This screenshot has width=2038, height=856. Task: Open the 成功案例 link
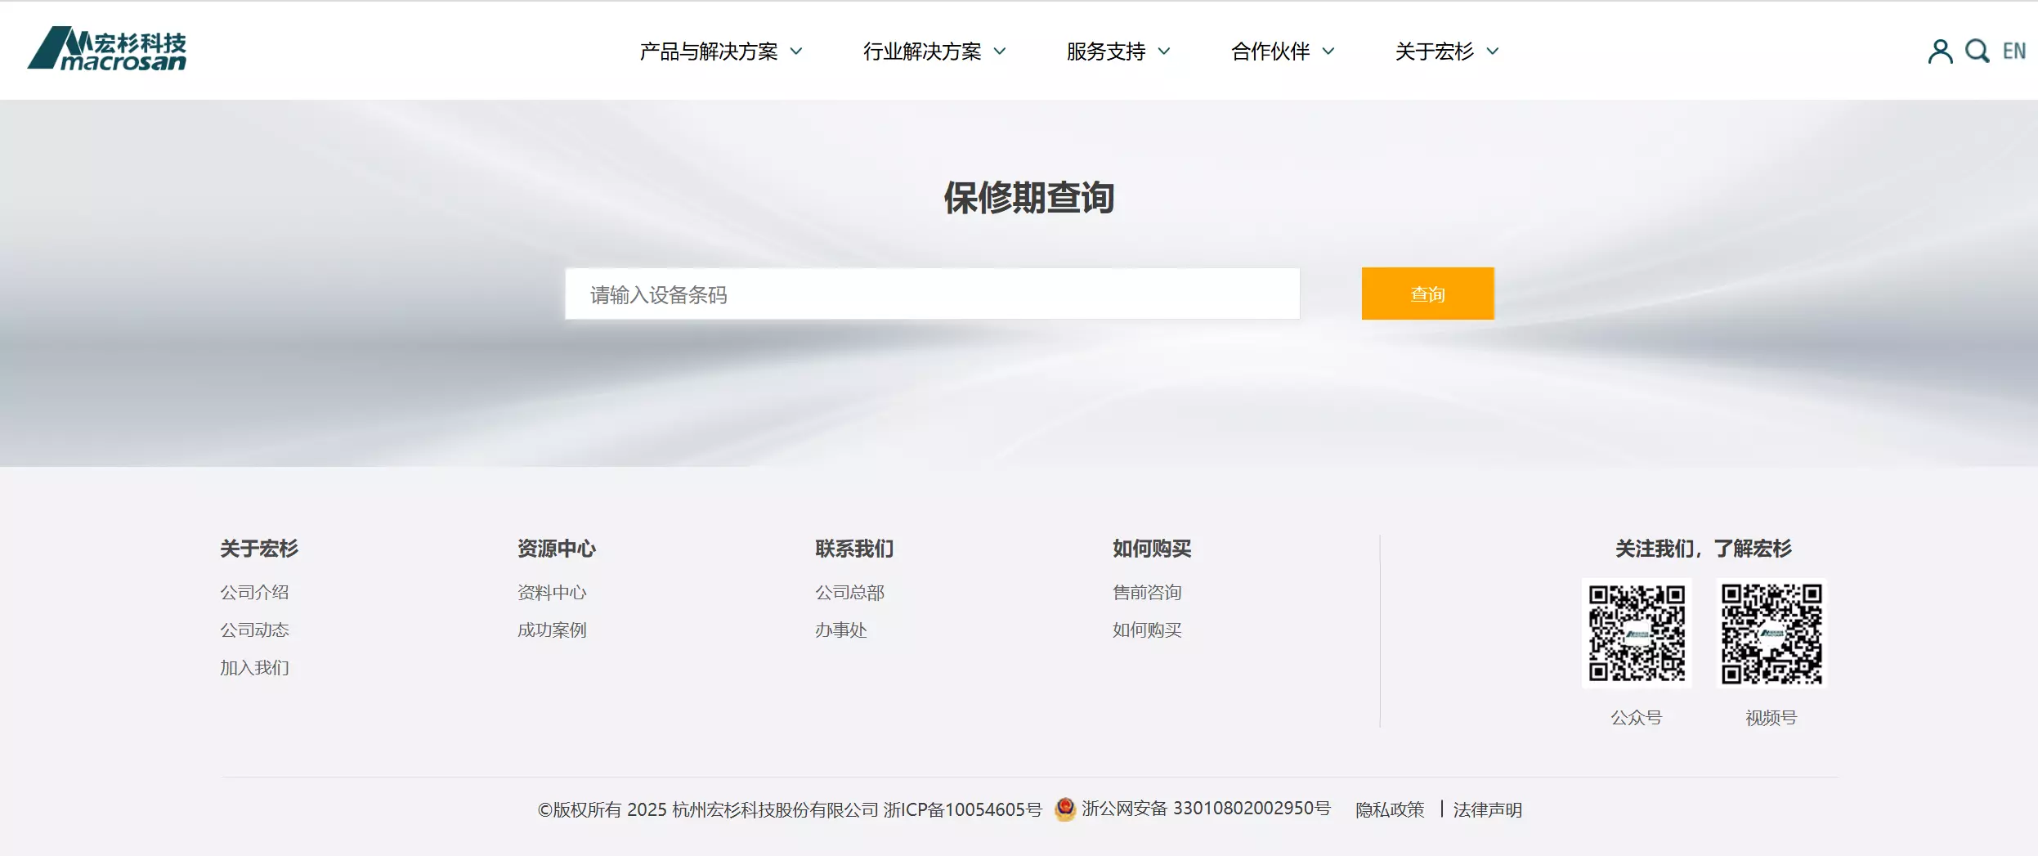tap(552, 630)
